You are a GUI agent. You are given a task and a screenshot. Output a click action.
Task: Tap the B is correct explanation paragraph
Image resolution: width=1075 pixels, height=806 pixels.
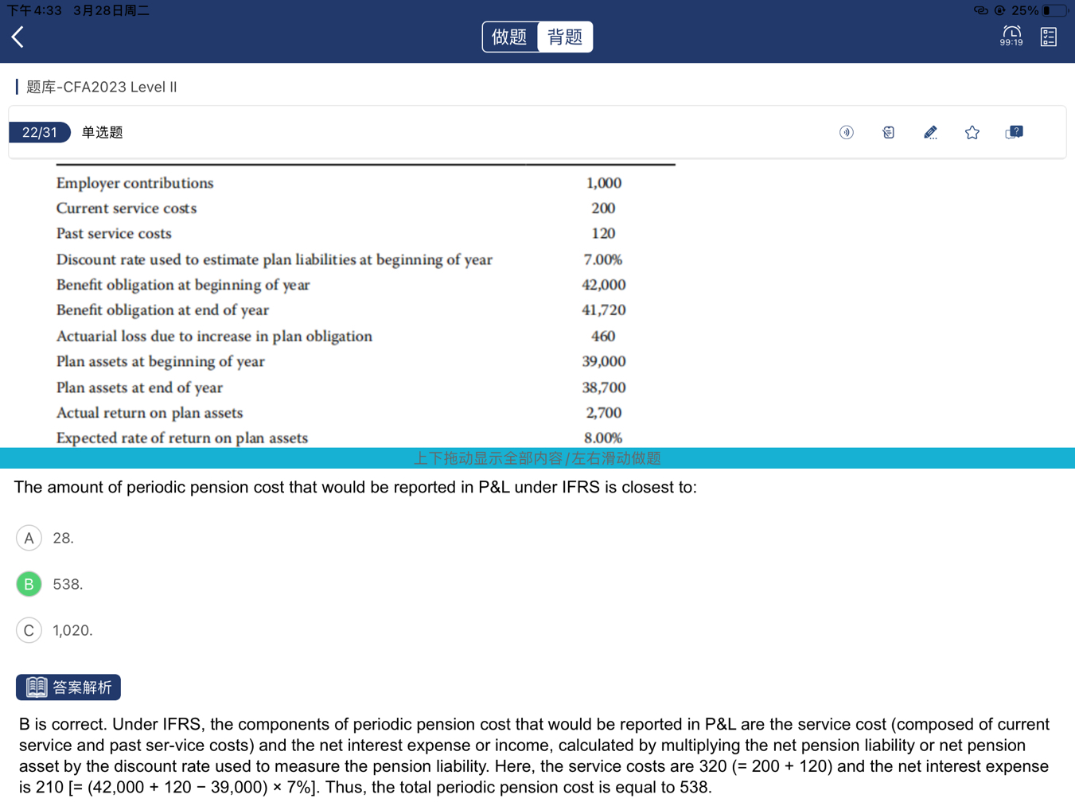(534, 756)
